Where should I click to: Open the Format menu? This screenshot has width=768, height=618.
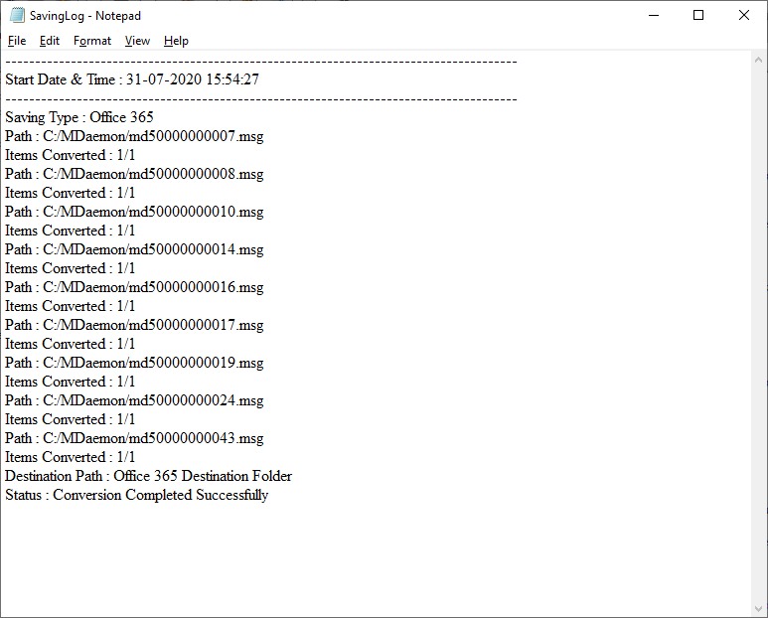coord(92,41)
